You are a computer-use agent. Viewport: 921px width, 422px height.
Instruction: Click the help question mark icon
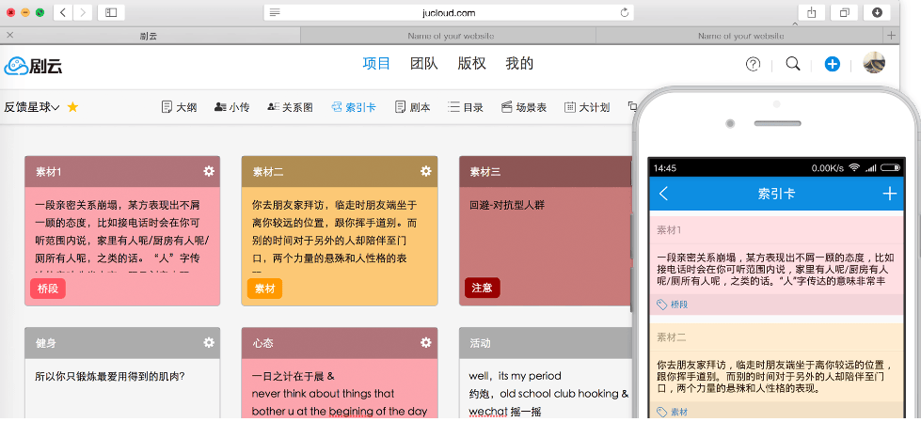pyautogui.click(x=753, y=64)
